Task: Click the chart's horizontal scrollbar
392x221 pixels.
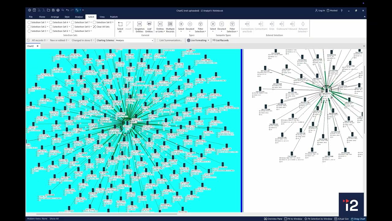Action: tap(107, 214)
